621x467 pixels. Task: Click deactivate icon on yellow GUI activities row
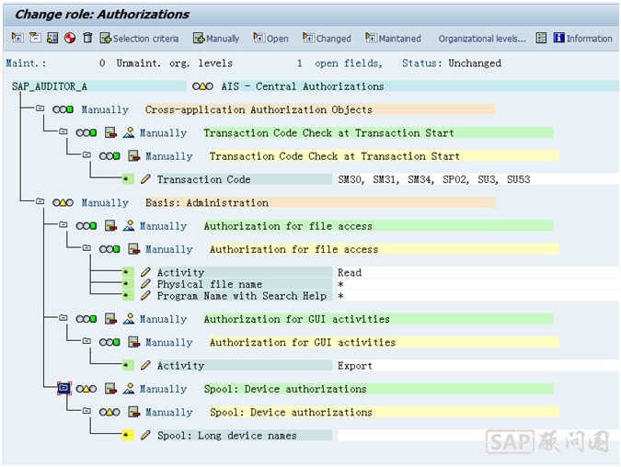coord(134,342)
